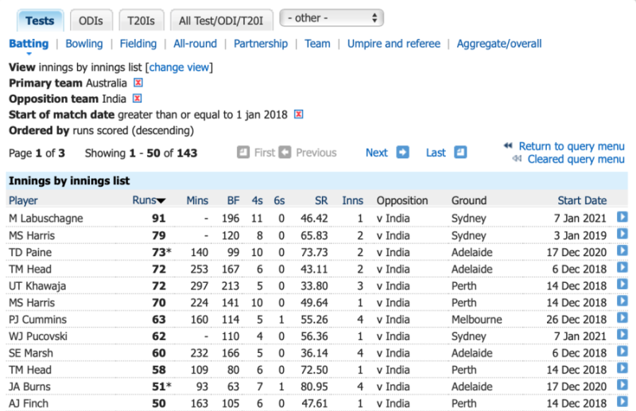This screenshot has width=636, height=411.
Task: Switch to the ODIs tab
Action: click(91, 20)
